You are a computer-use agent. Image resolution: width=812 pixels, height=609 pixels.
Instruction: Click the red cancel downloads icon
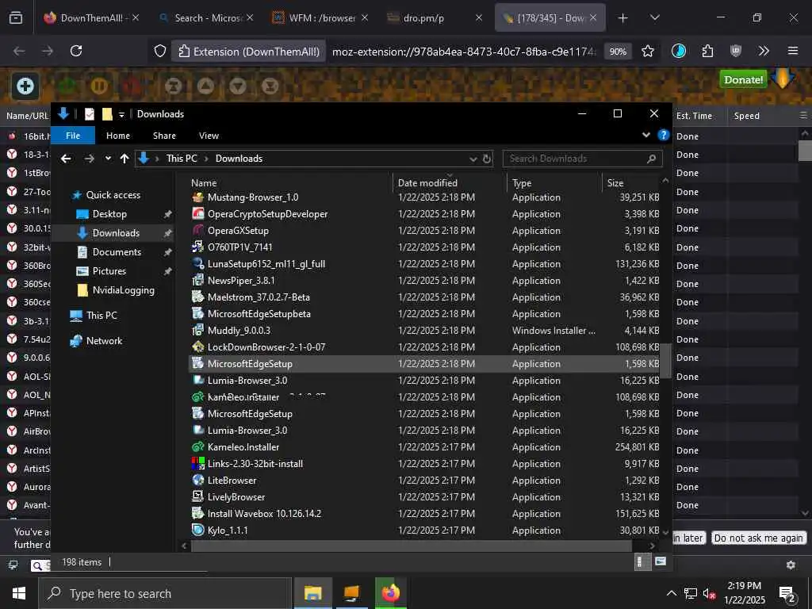tap(131, 86)
